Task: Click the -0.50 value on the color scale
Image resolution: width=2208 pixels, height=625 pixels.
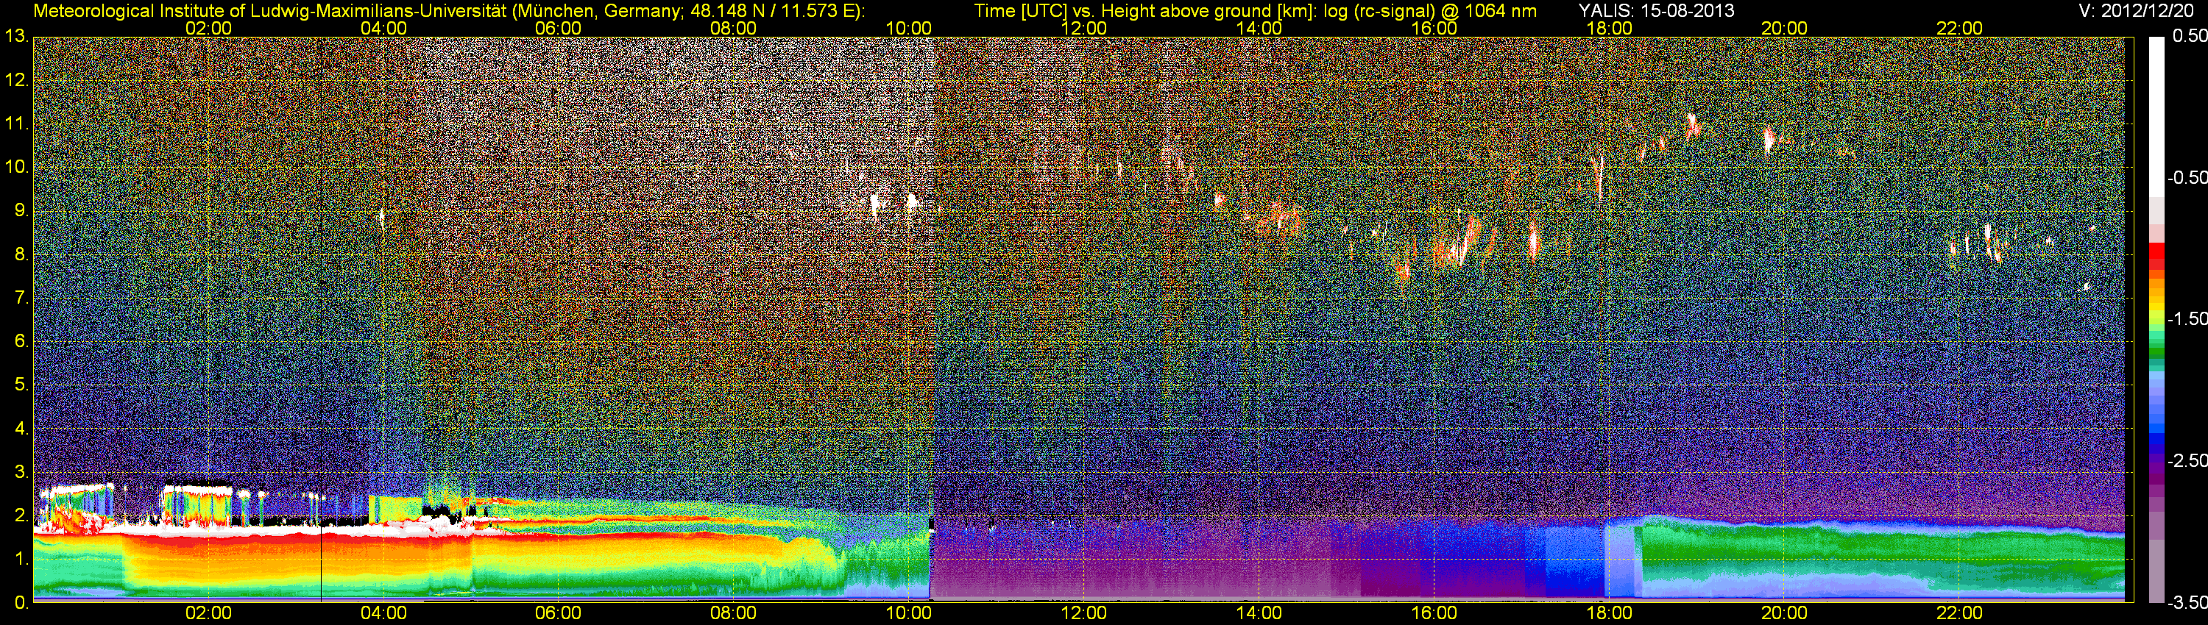Action: [x=2187, y=177]
